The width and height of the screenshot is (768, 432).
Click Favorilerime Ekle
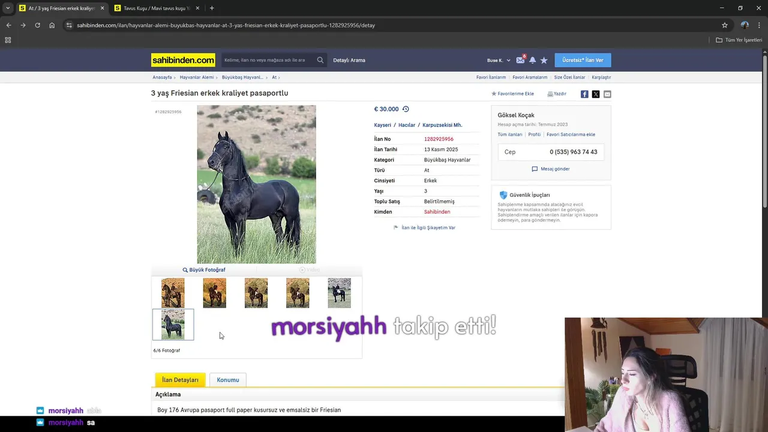pyautogui.click(x=513, y=94)
